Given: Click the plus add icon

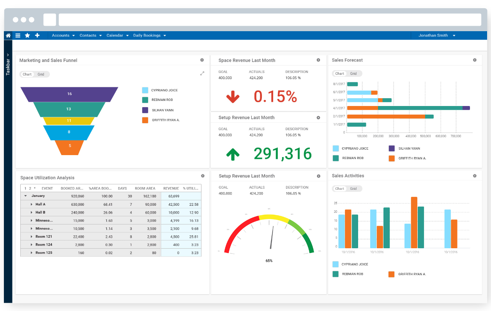Looking at the screenshot, I should (x=37, y=35).
